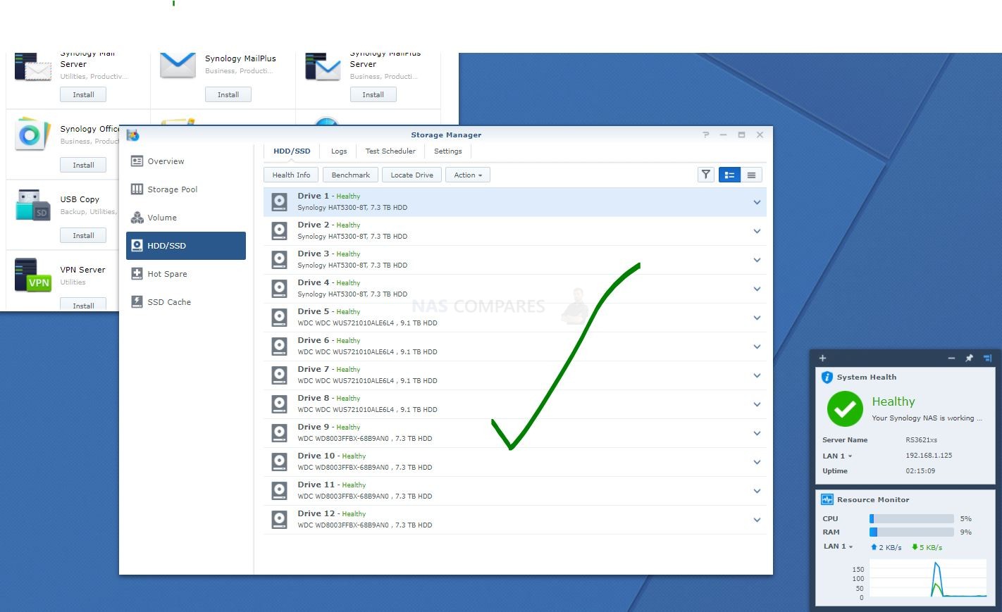Image resolution: width=1002 pixels, height=612 pixels.
Task: Install the USB Copy package
Action: click(83, 235)
